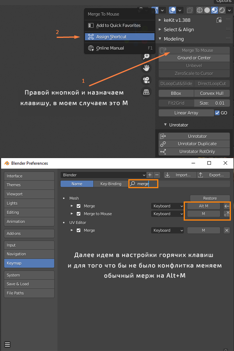Toggle X-Ray mode icon in viewport header

coord(190,10)
